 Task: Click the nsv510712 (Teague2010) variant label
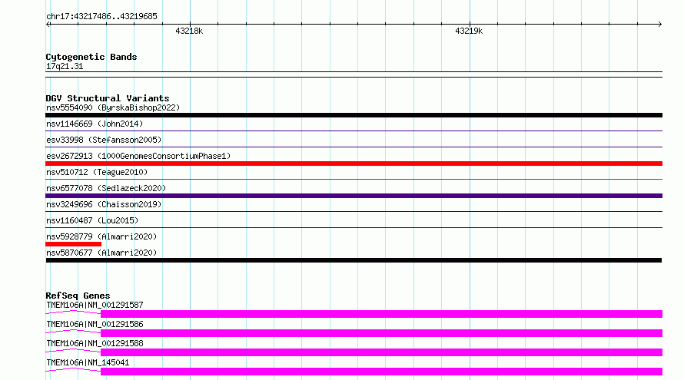pos(97,172)
